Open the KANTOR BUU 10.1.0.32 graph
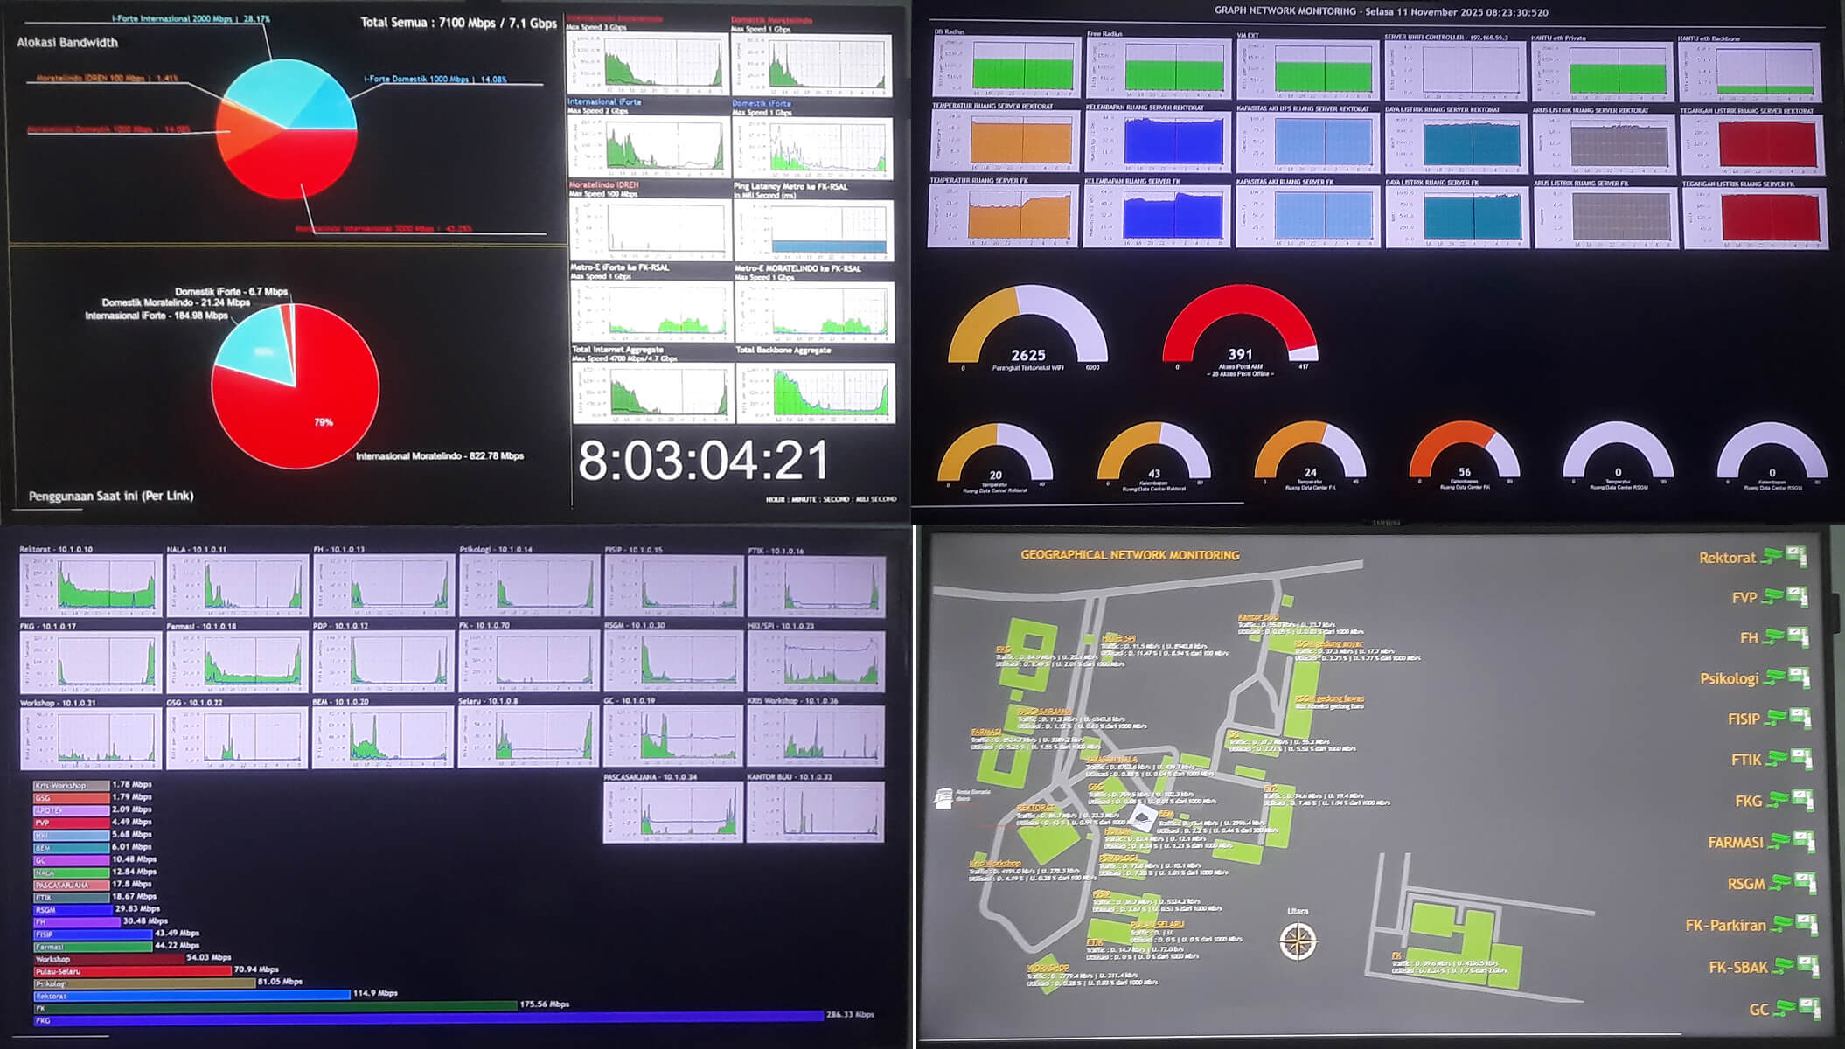The width and height of the screenshot is (1845, 1049). 815,812
